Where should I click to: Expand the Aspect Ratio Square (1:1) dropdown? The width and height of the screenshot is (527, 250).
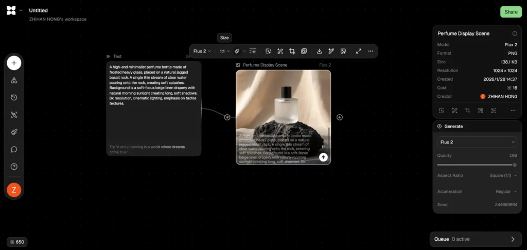503,175
